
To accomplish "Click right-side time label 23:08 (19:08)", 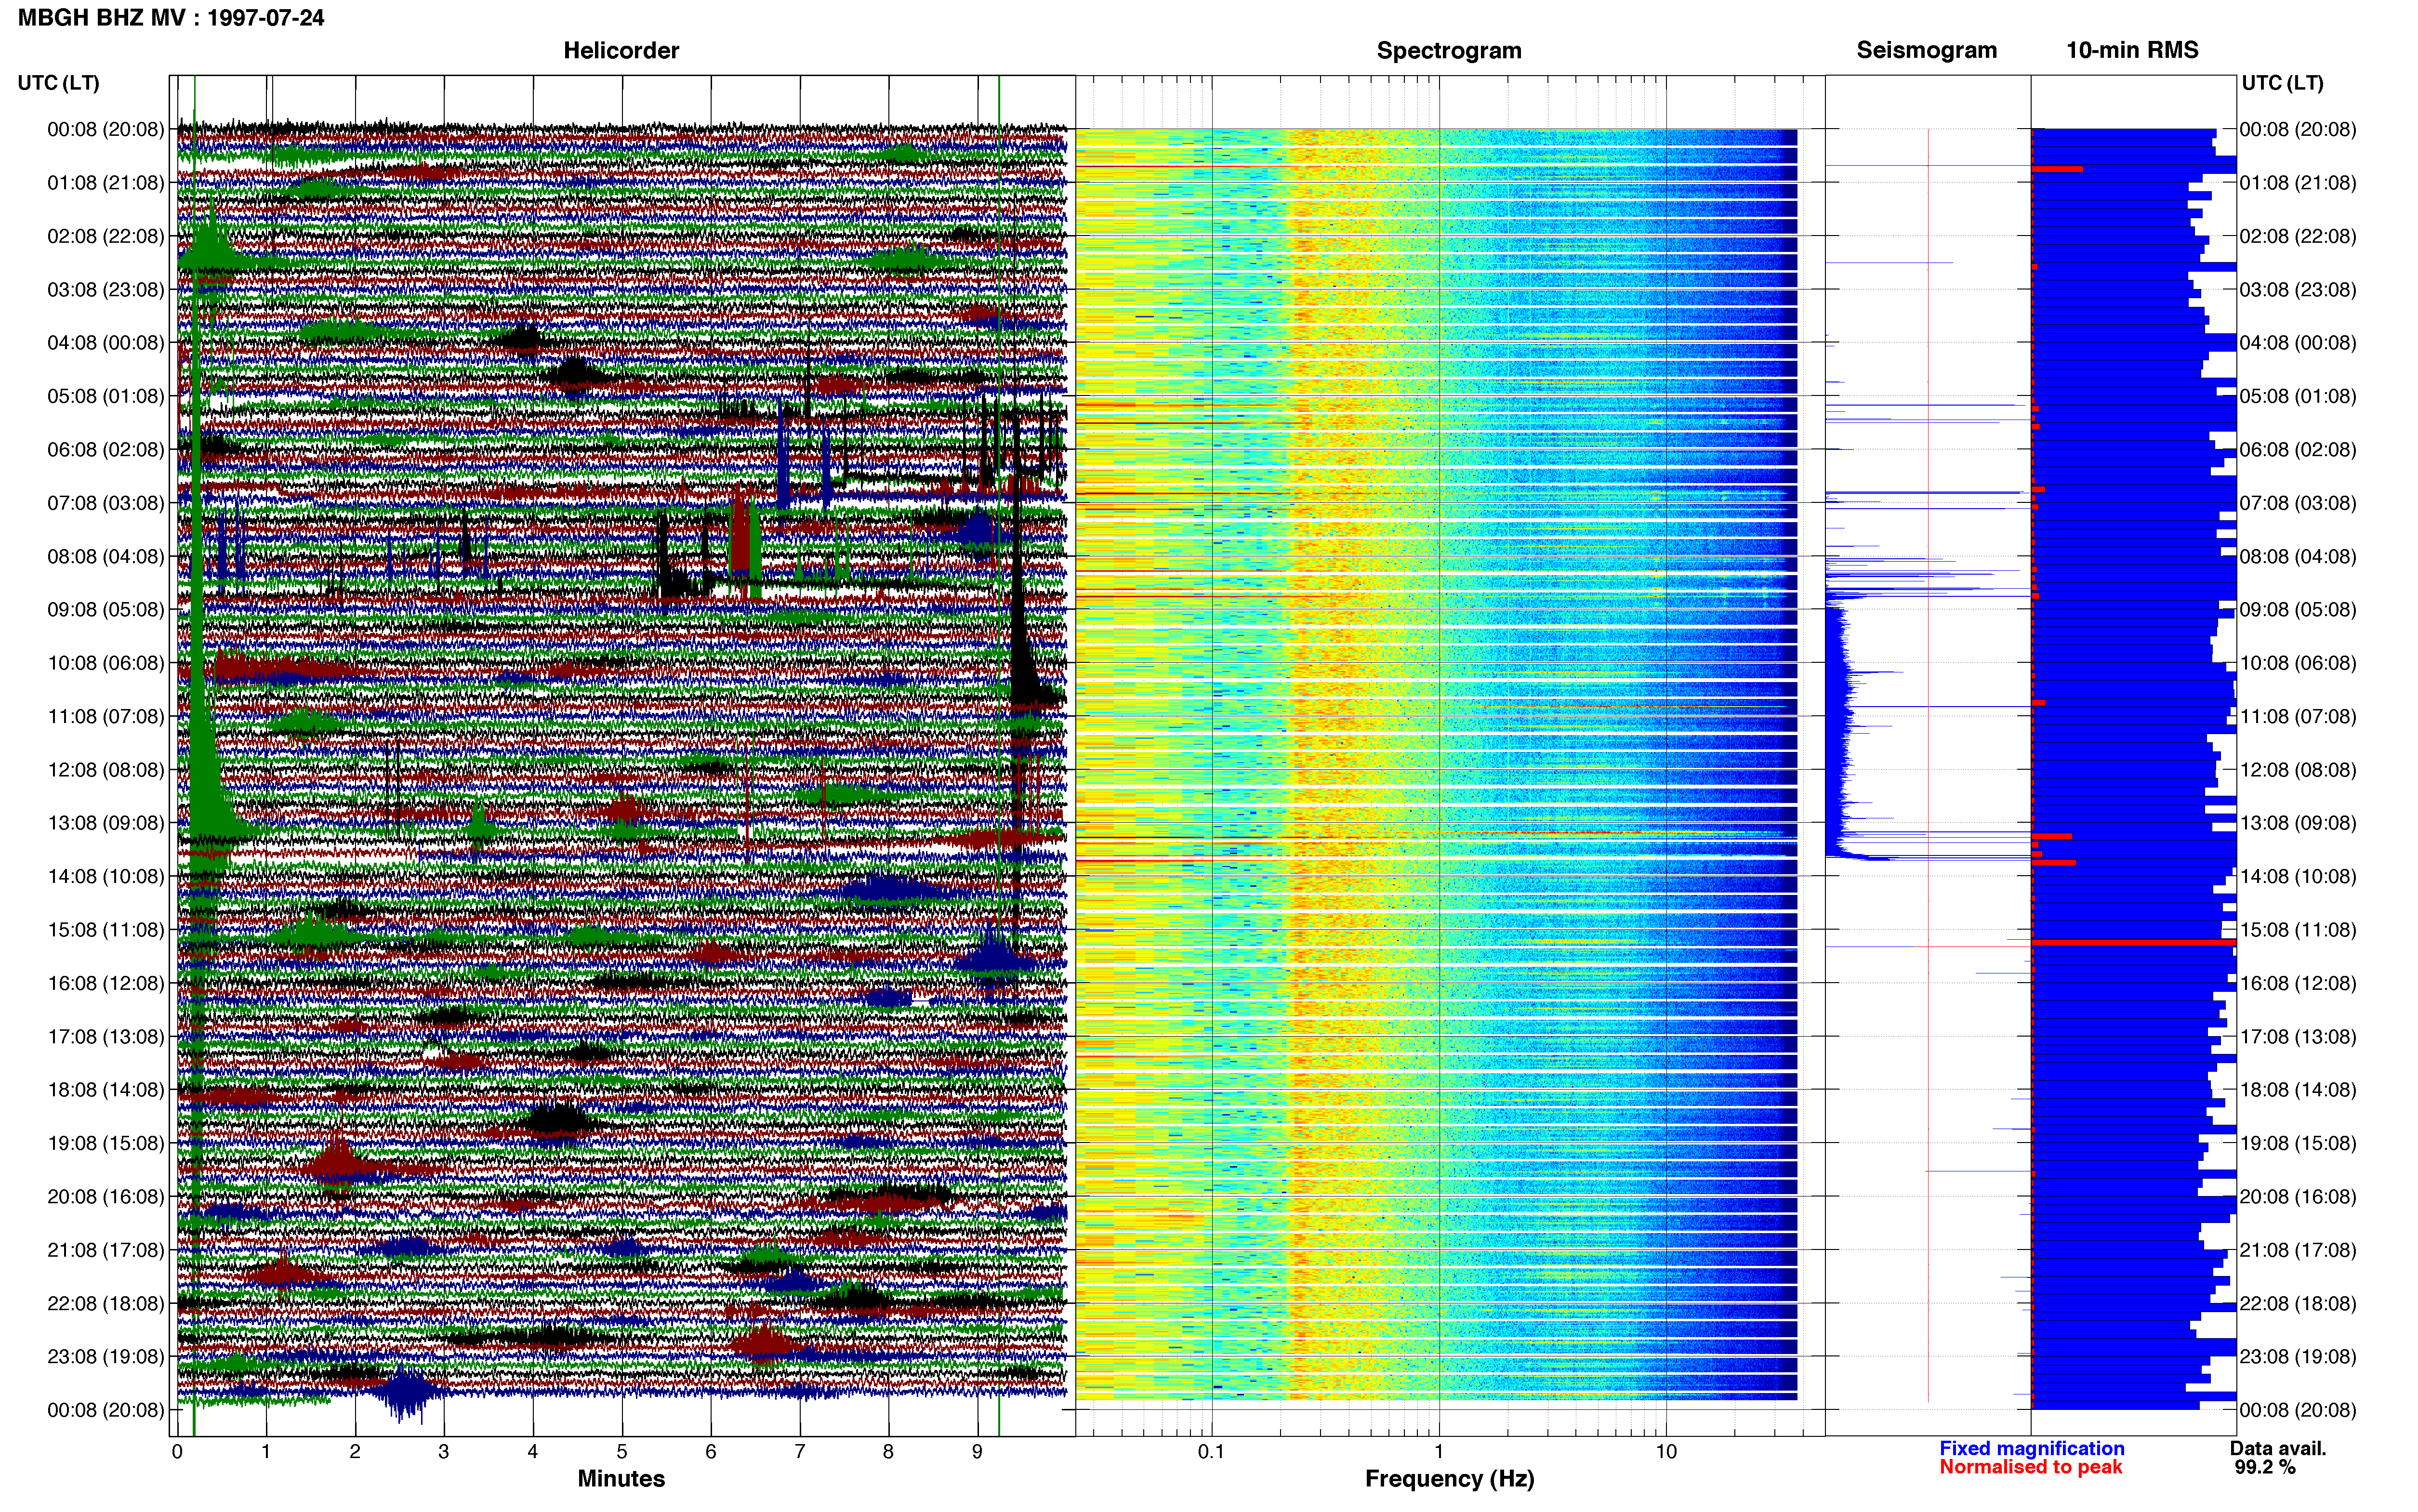I will point(2298,1357).
